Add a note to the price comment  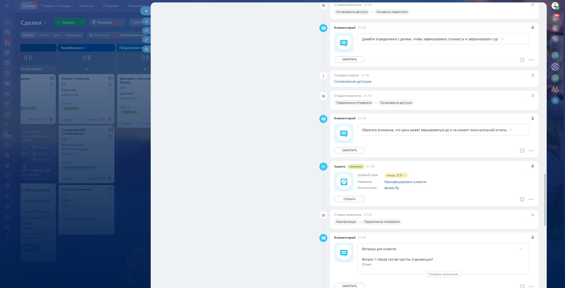522,151
